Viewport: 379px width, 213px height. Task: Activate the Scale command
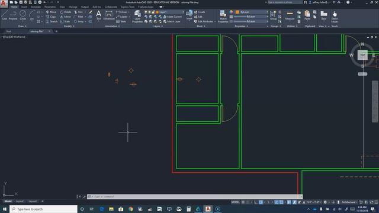[x=65, y=21]
